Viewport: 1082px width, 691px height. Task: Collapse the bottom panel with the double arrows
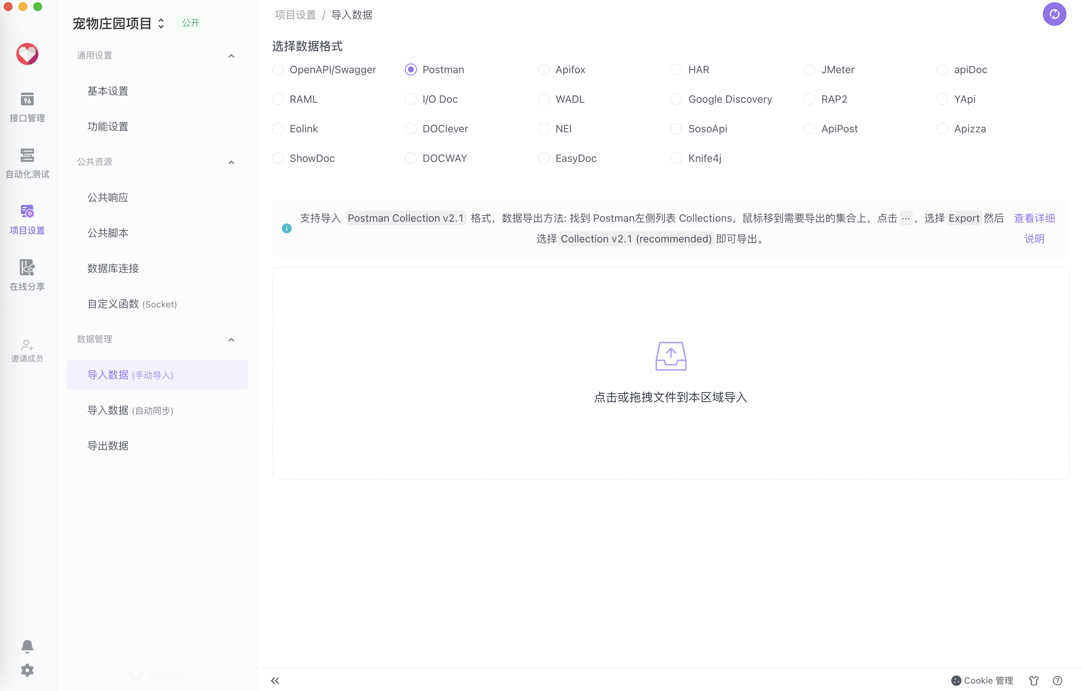pos(275,681)
